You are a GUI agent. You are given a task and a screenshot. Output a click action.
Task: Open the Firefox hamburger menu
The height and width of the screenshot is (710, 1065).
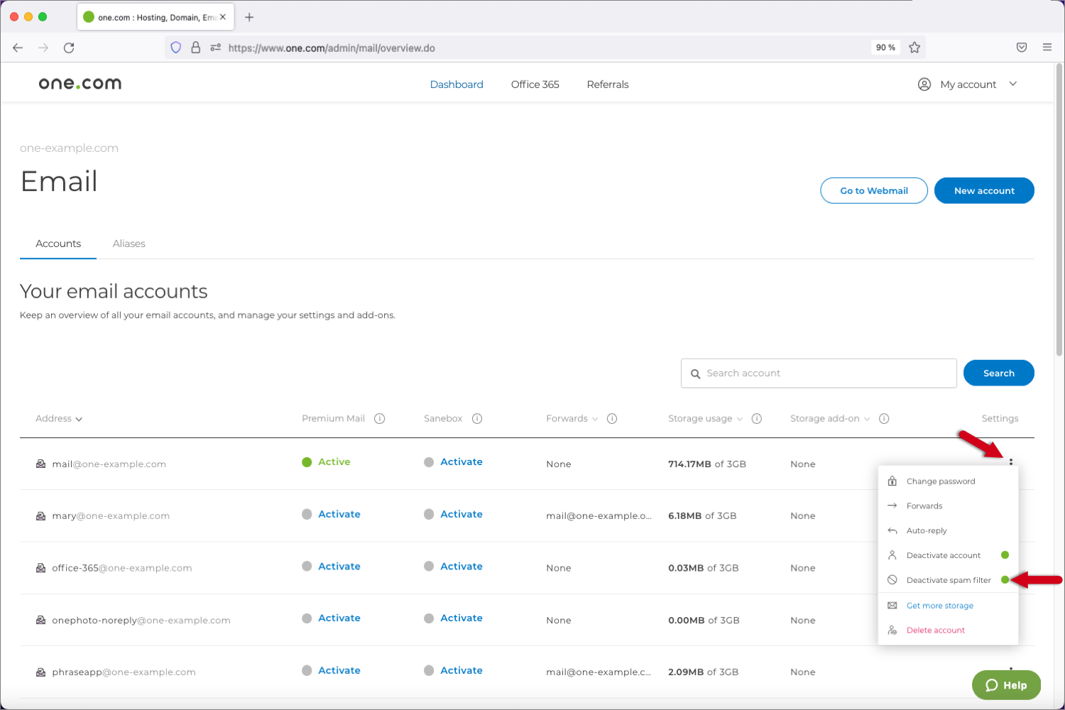tap(1047, 48)
